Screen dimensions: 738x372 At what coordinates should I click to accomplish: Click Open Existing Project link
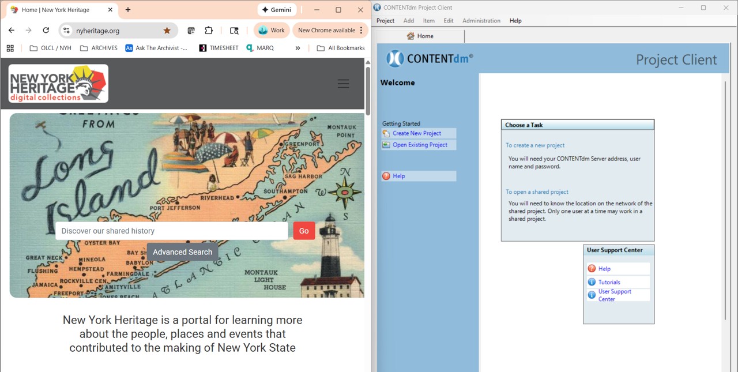coord(420,145)
